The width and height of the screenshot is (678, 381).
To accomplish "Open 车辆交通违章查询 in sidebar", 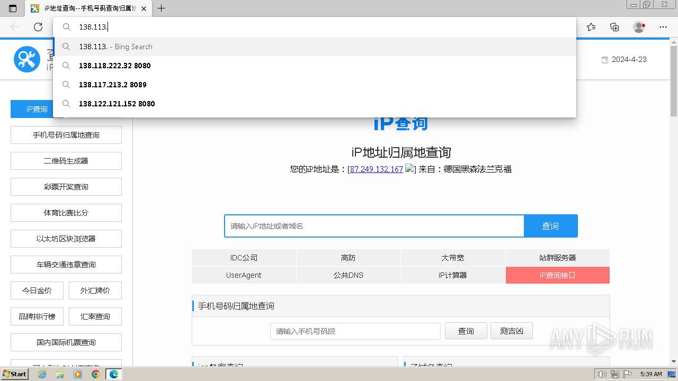I will [66, 265].
